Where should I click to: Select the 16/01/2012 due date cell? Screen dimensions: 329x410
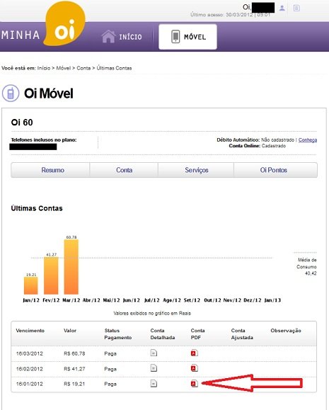[x=29, y=384]
